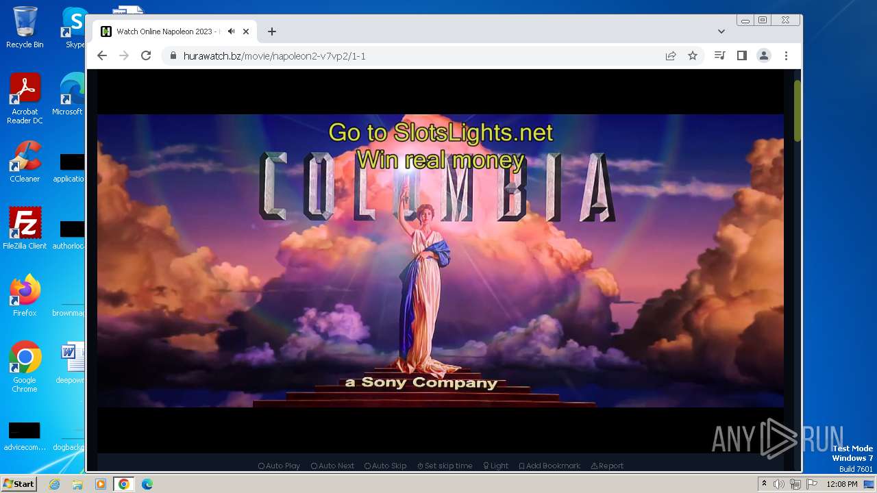Open the volume speaker tray icon
This screenshot has width=877, height=493.
[779, 484]
